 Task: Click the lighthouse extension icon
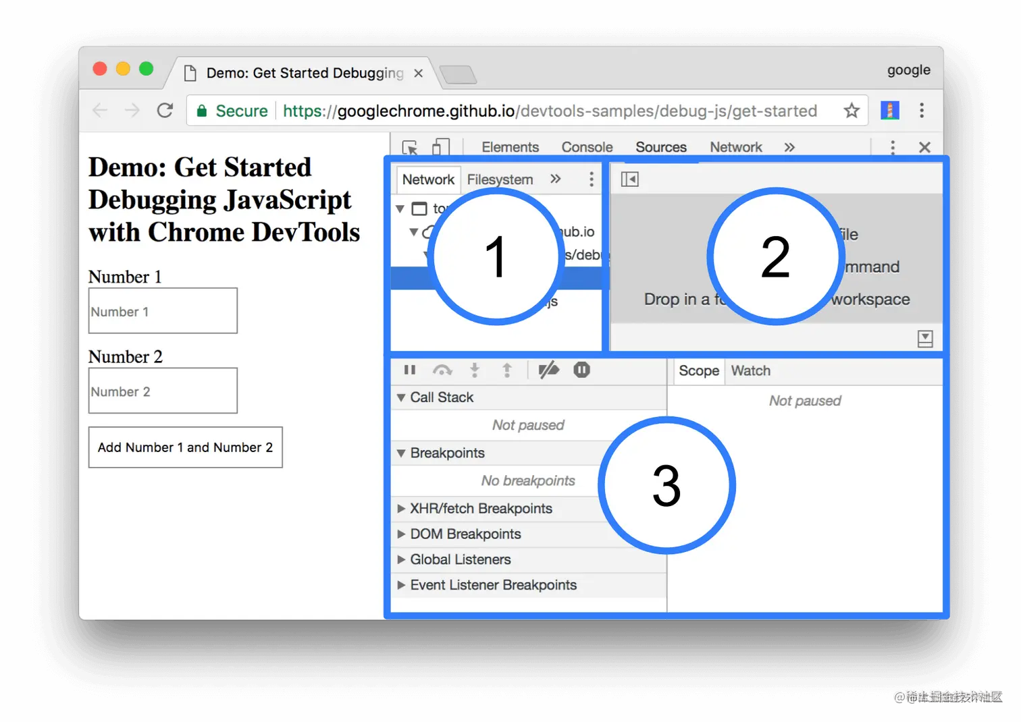pyautogui.click(x=890, y=111)
